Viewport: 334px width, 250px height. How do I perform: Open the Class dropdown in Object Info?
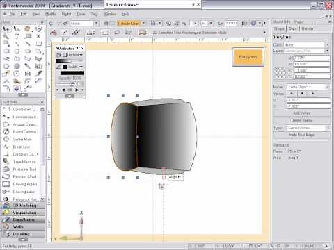click(x=306, y=44)
